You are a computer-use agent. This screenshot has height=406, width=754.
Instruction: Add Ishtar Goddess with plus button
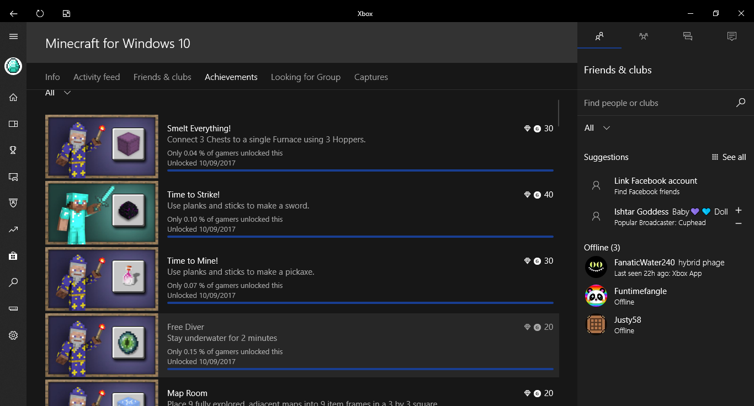(x=739, y=210)
